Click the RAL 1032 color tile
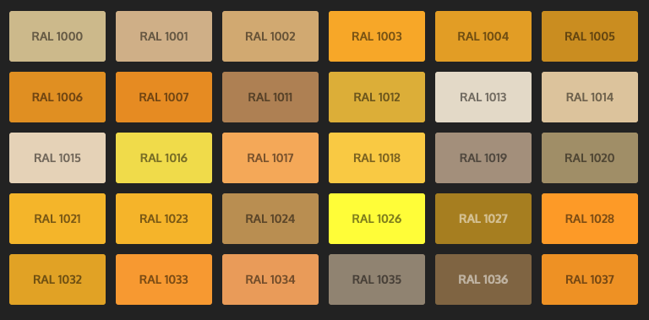649x320 pixels. pos(57,279)
